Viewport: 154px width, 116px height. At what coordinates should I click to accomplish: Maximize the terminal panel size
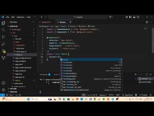tap(147, 74)
